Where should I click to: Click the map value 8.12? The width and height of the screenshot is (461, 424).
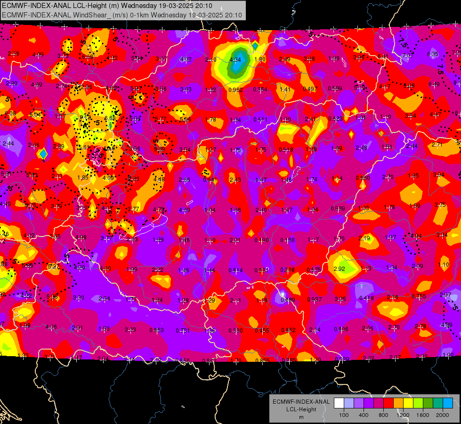[x=85, y=117]
